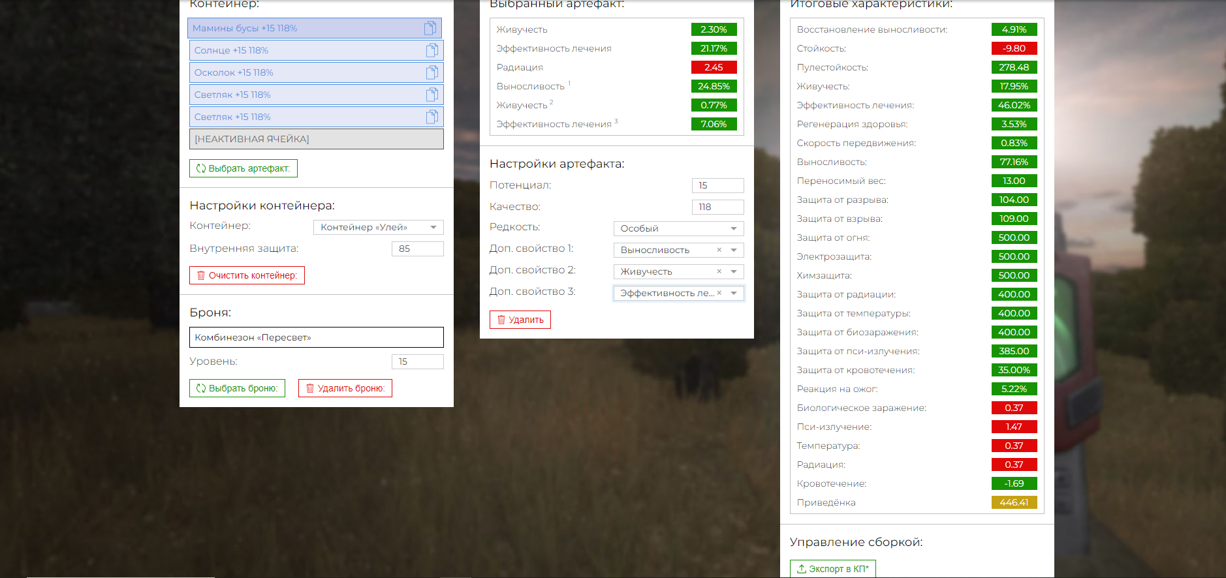The image size is (1226, 578).
Task: Click Удалить to remove the artifact
Action: [520, 320]
